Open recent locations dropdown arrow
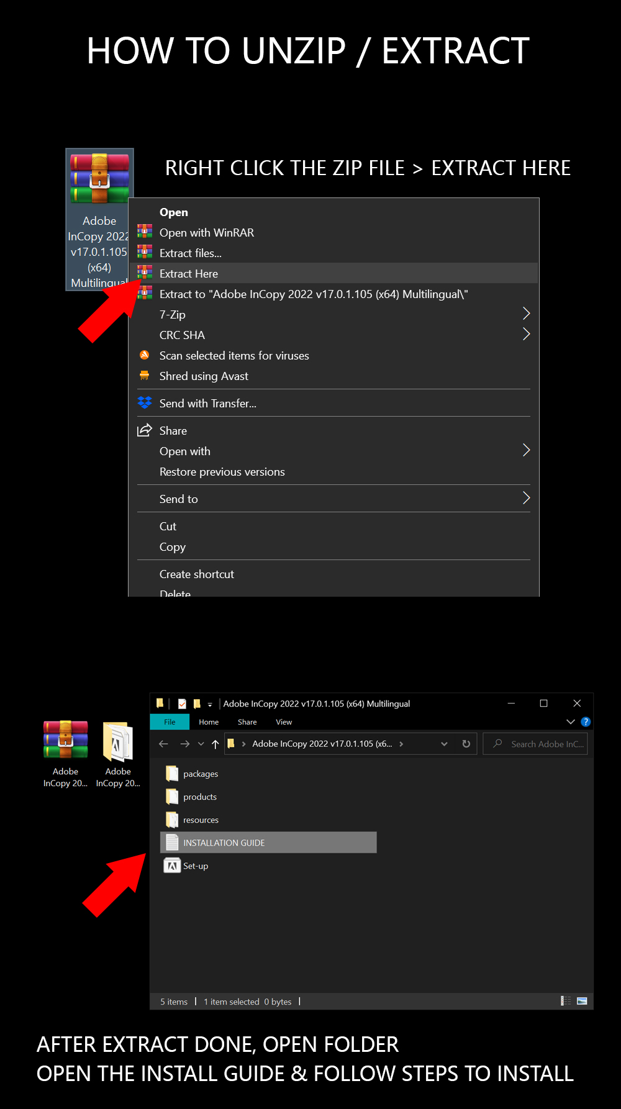This screenshot has height=1109, width=621. [201, 744]
